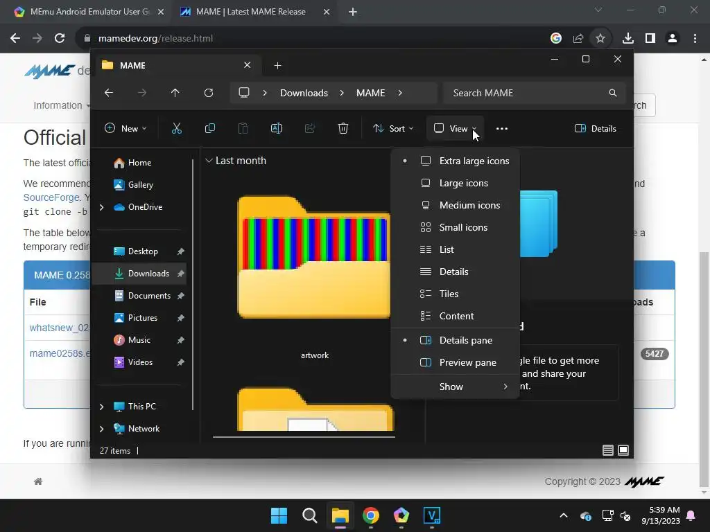Click the Cut scissors icon in Explorer toolbar
The height and width of the screenshot is (532, 710).
[177, 128]
